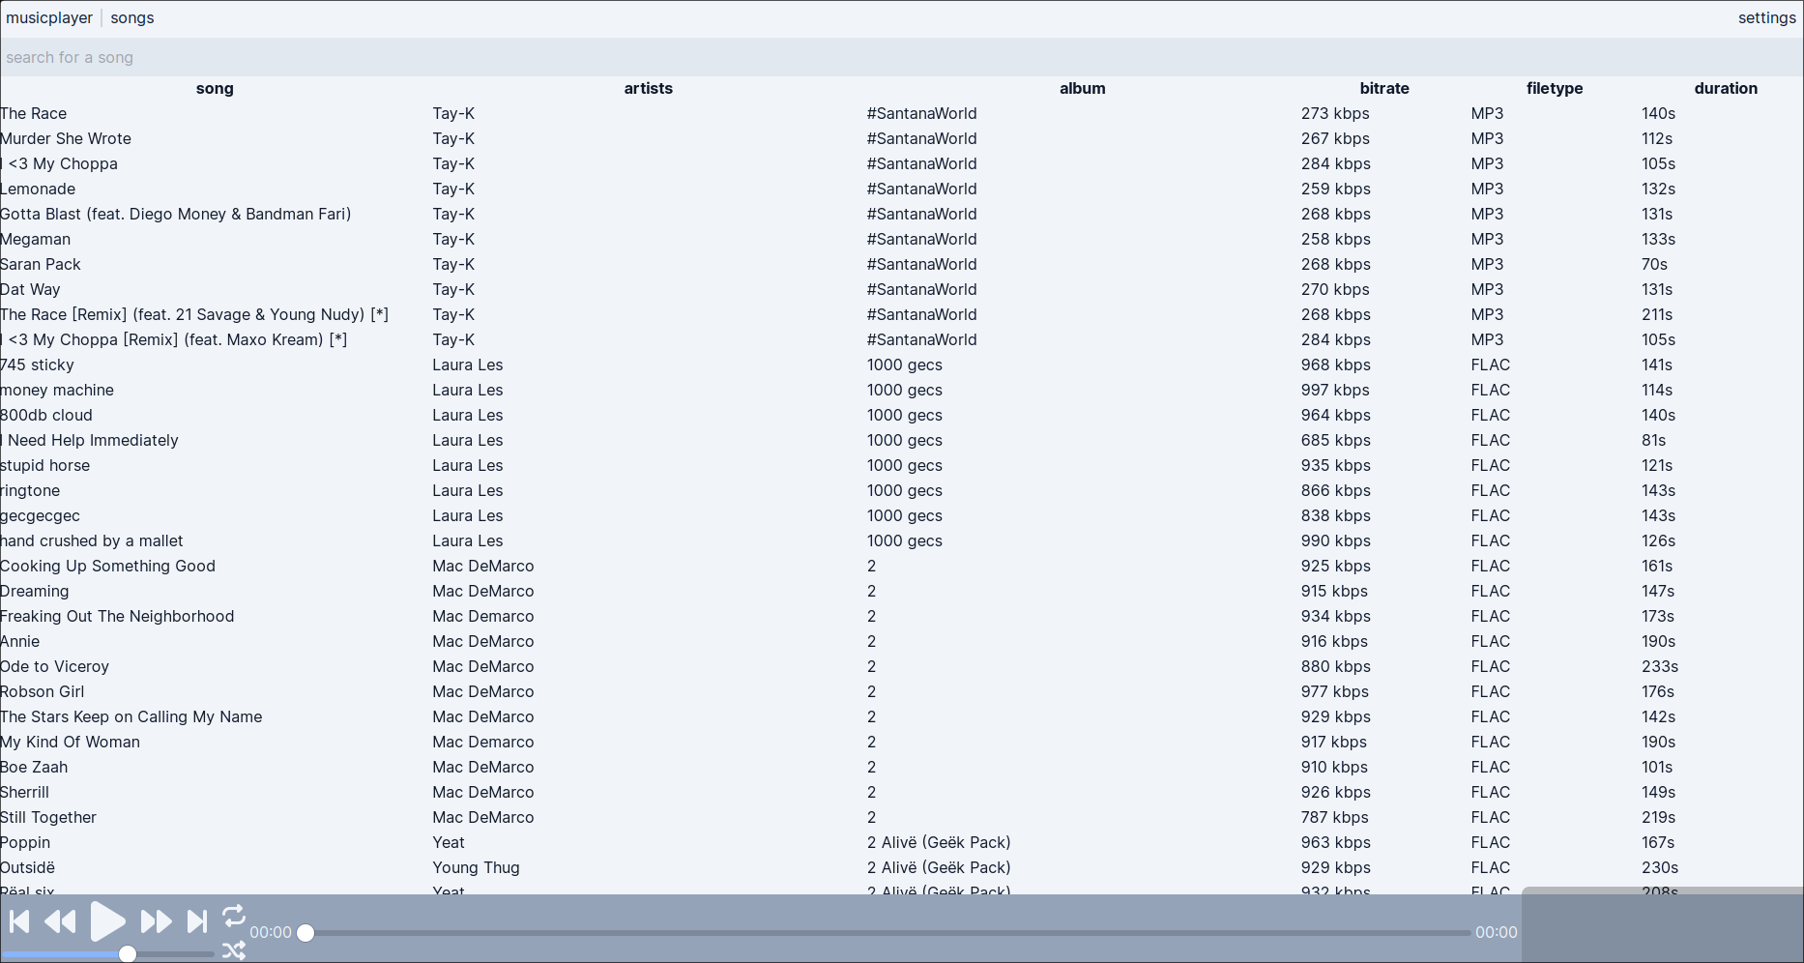
Task: Fast forward the current song
Action: 156,921
